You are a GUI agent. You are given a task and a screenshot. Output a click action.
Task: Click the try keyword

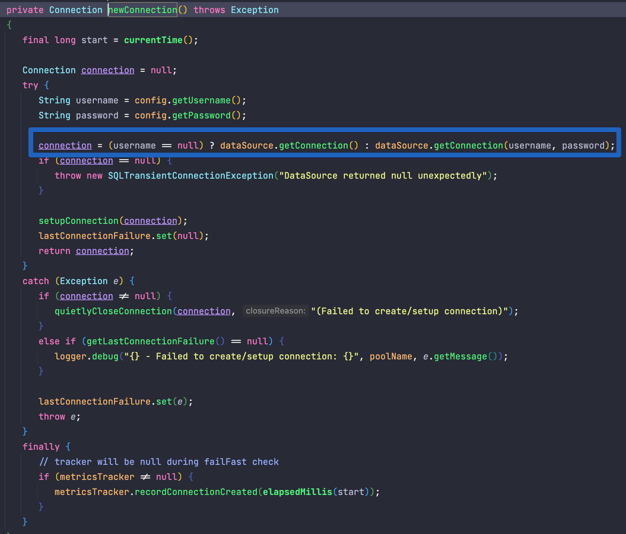tap(30, 85)
